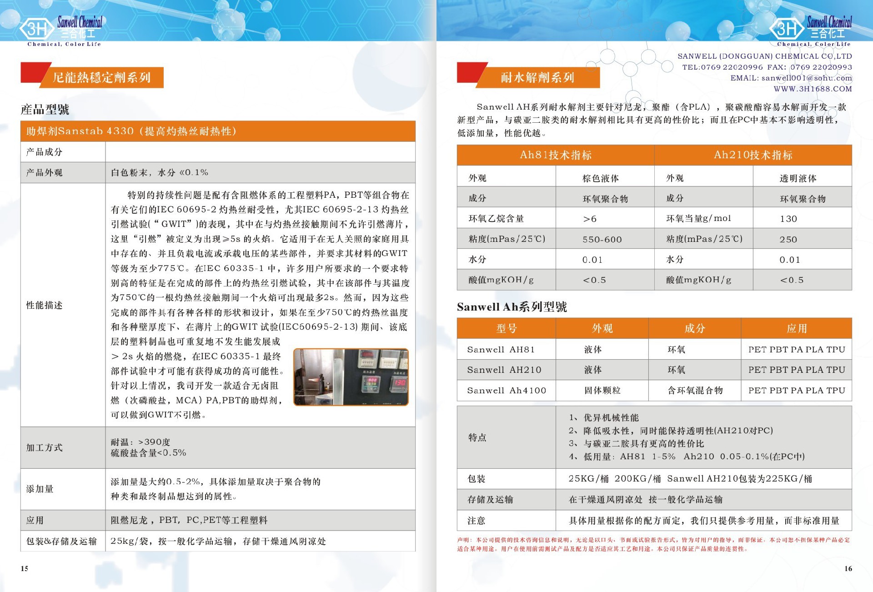This screenshot has width=873, height=592.
Task: Click the Ah81技术指标 column header
Action: click(x=555, y=155)
